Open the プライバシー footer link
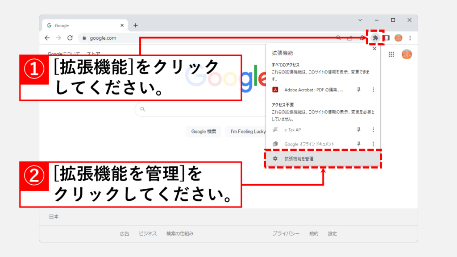This screenshot has width=457, height=257. click(286, 233)
